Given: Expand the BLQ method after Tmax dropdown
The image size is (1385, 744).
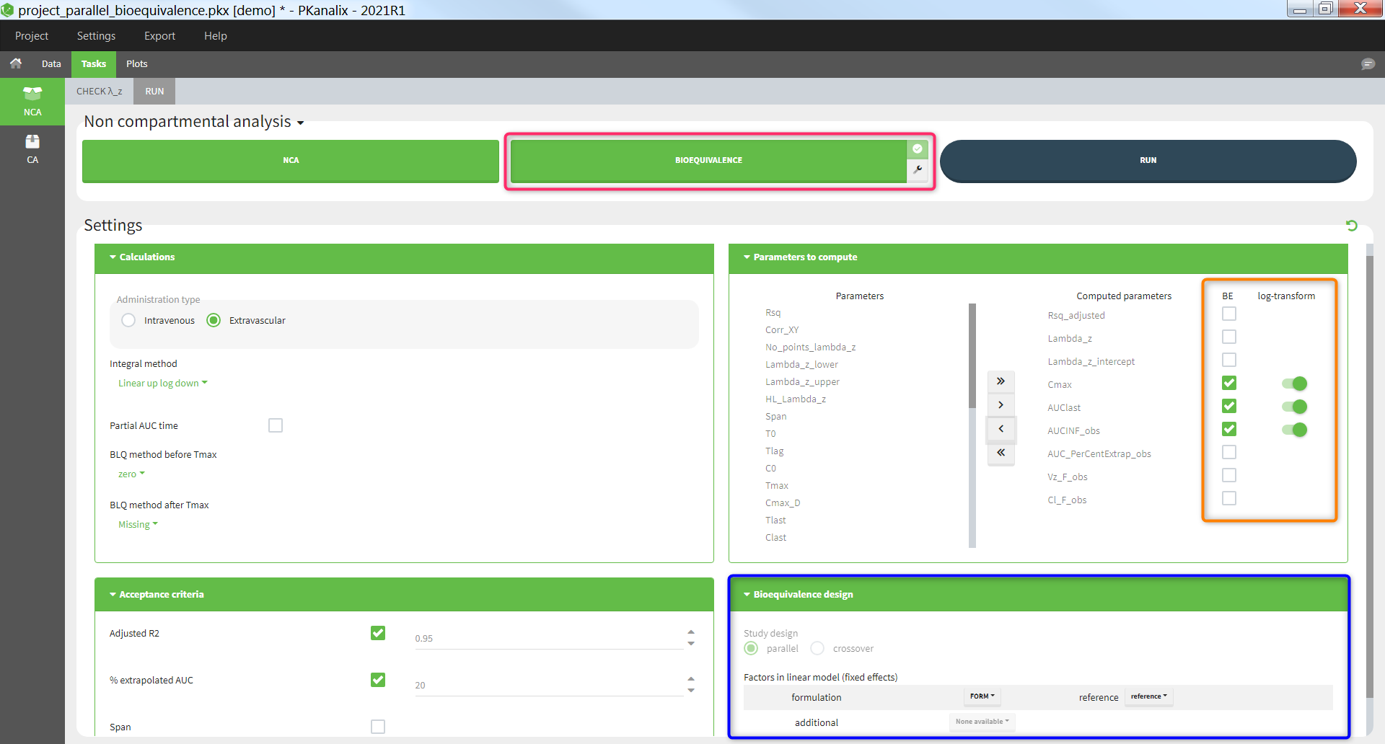Looking at the screenshot, I should pos(138,524).
